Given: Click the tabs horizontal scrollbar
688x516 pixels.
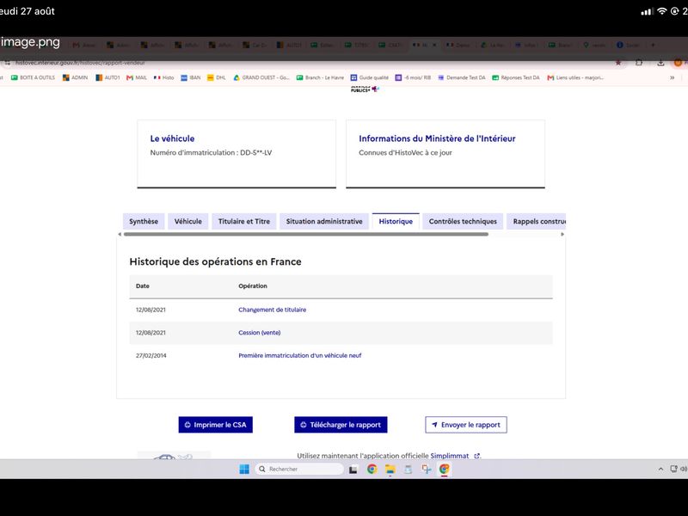Looking at the screenshot, I should tap(306, 234).
